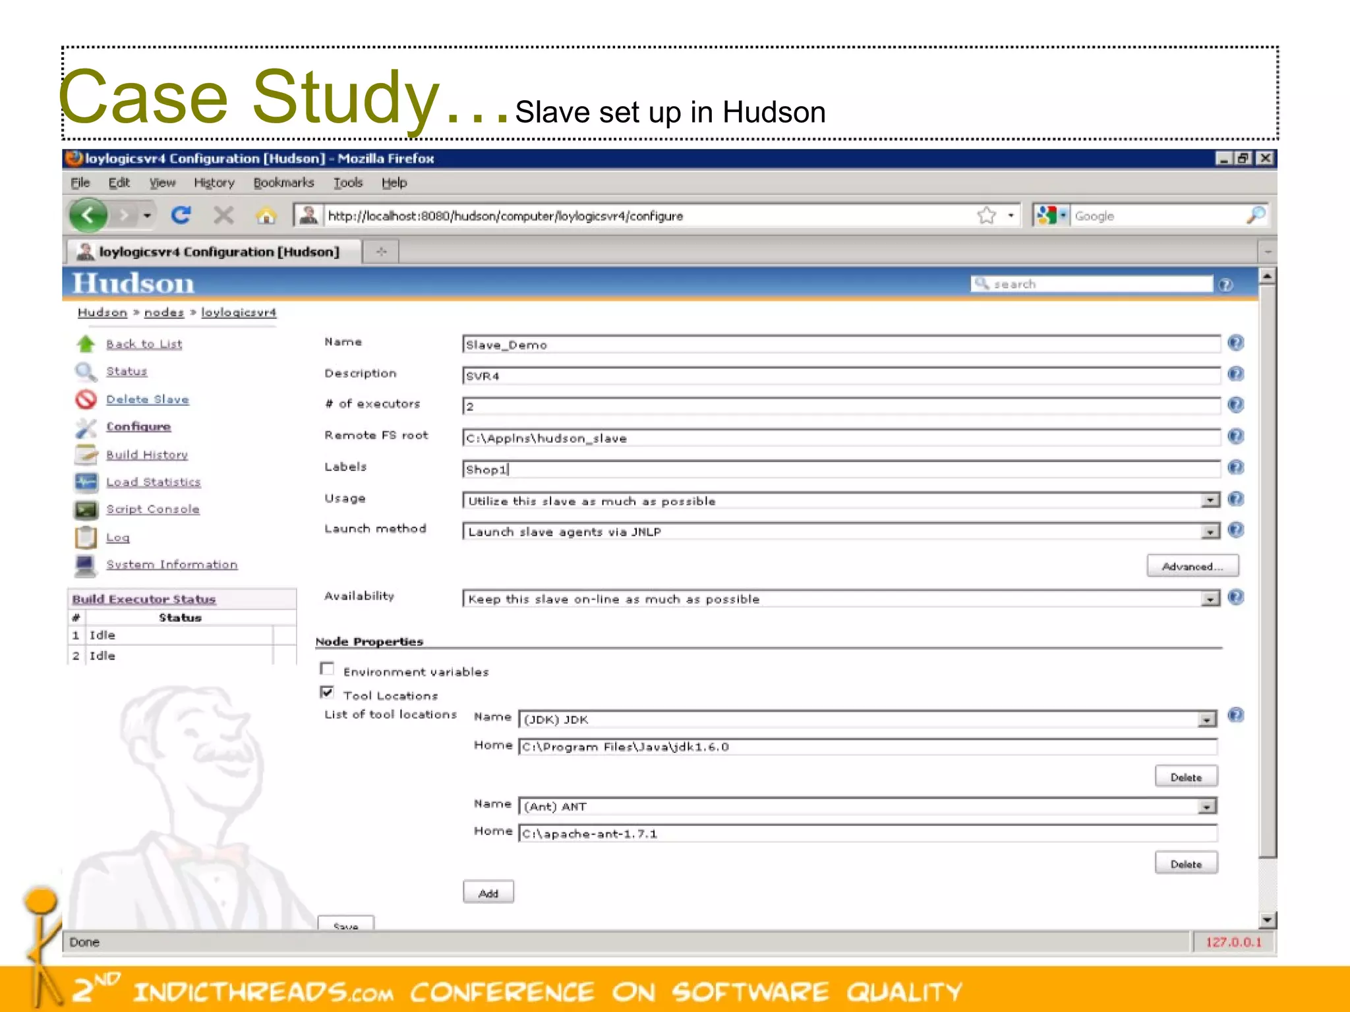Click the Configure wrench icon in sidebar
The width and height of the screenshot is (1350, 1012).
[x=86, y=428]
